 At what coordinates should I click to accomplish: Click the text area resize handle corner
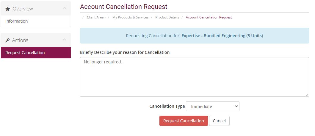[x=307, y=95]
